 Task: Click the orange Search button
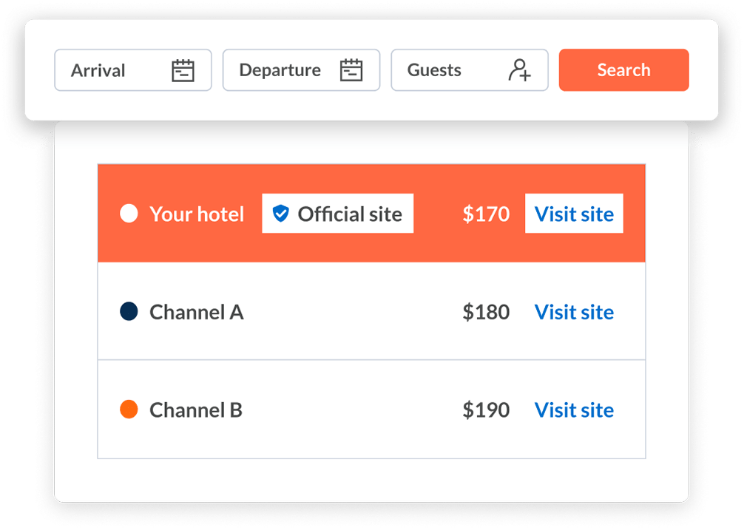tap(624, 70)
